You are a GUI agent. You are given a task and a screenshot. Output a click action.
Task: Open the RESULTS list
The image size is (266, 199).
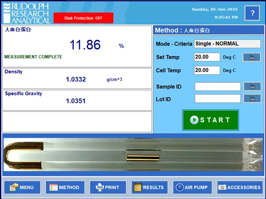(x=150, y=187)
